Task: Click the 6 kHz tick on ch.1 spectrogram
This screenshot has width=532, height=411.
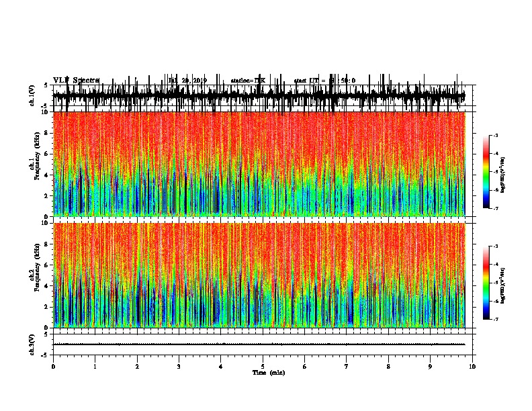Action: click(47, 154)
